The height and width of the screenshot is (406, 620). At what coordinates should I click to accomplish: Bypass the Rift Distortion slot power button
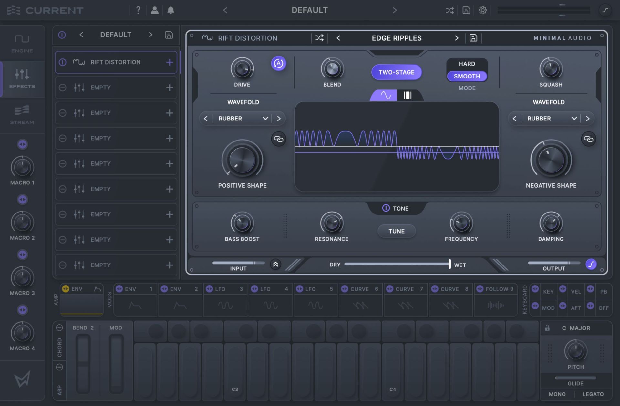pyautogui.click(x=63, y=62)
